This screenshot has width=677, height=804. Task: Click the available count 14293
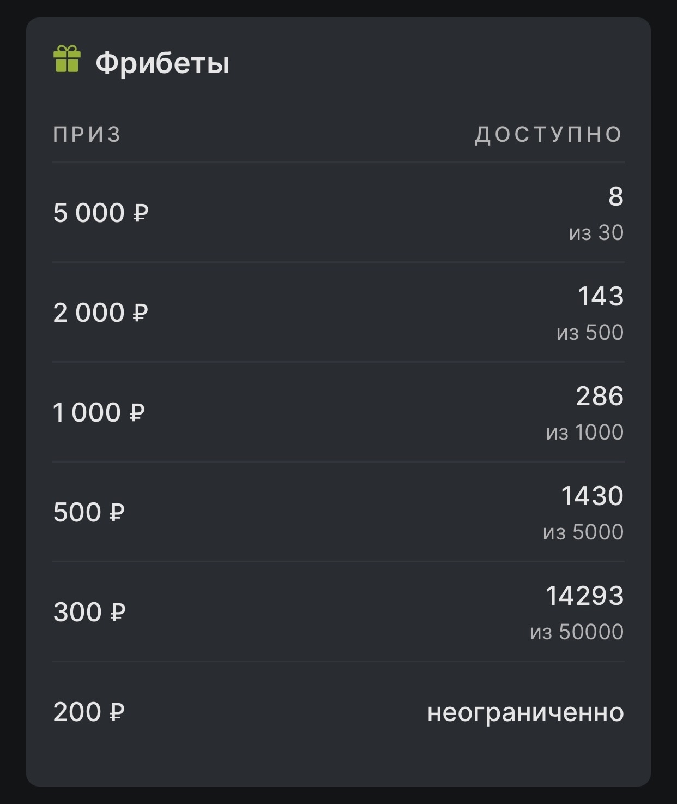click(x=584, y=596)
